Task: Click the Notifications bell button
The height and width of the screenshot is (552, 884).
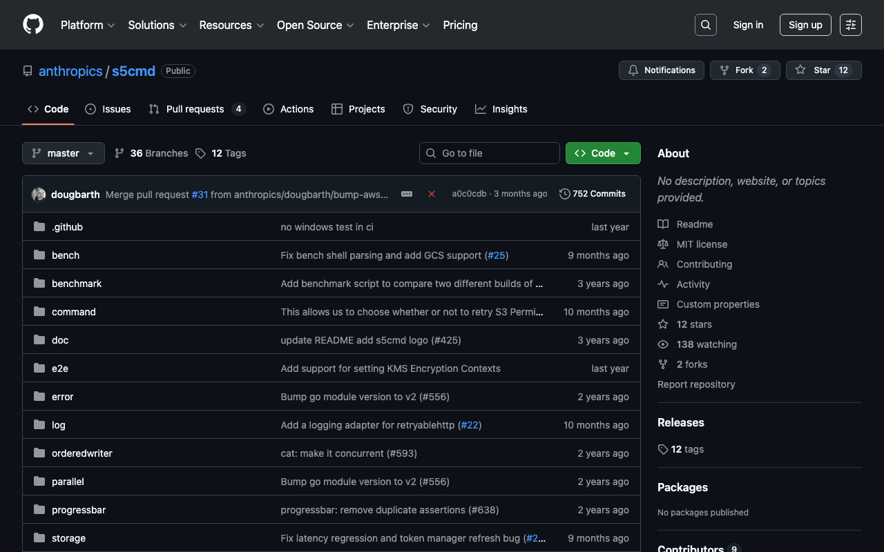Action: (662, 70)
